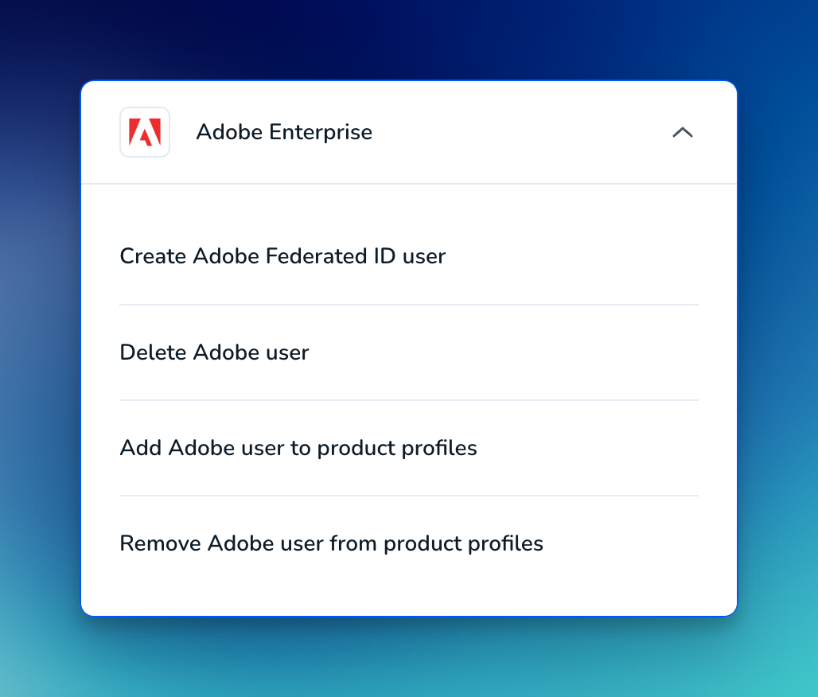The image size is (818, 697).
Task: Choose Delete Adobe user action
Action: click(214, 352)
